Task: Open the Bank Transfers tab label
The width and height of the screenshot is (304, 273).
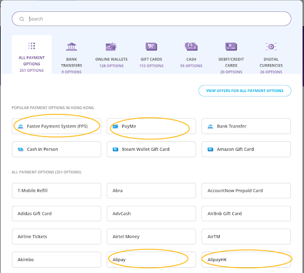Action: 71,62
